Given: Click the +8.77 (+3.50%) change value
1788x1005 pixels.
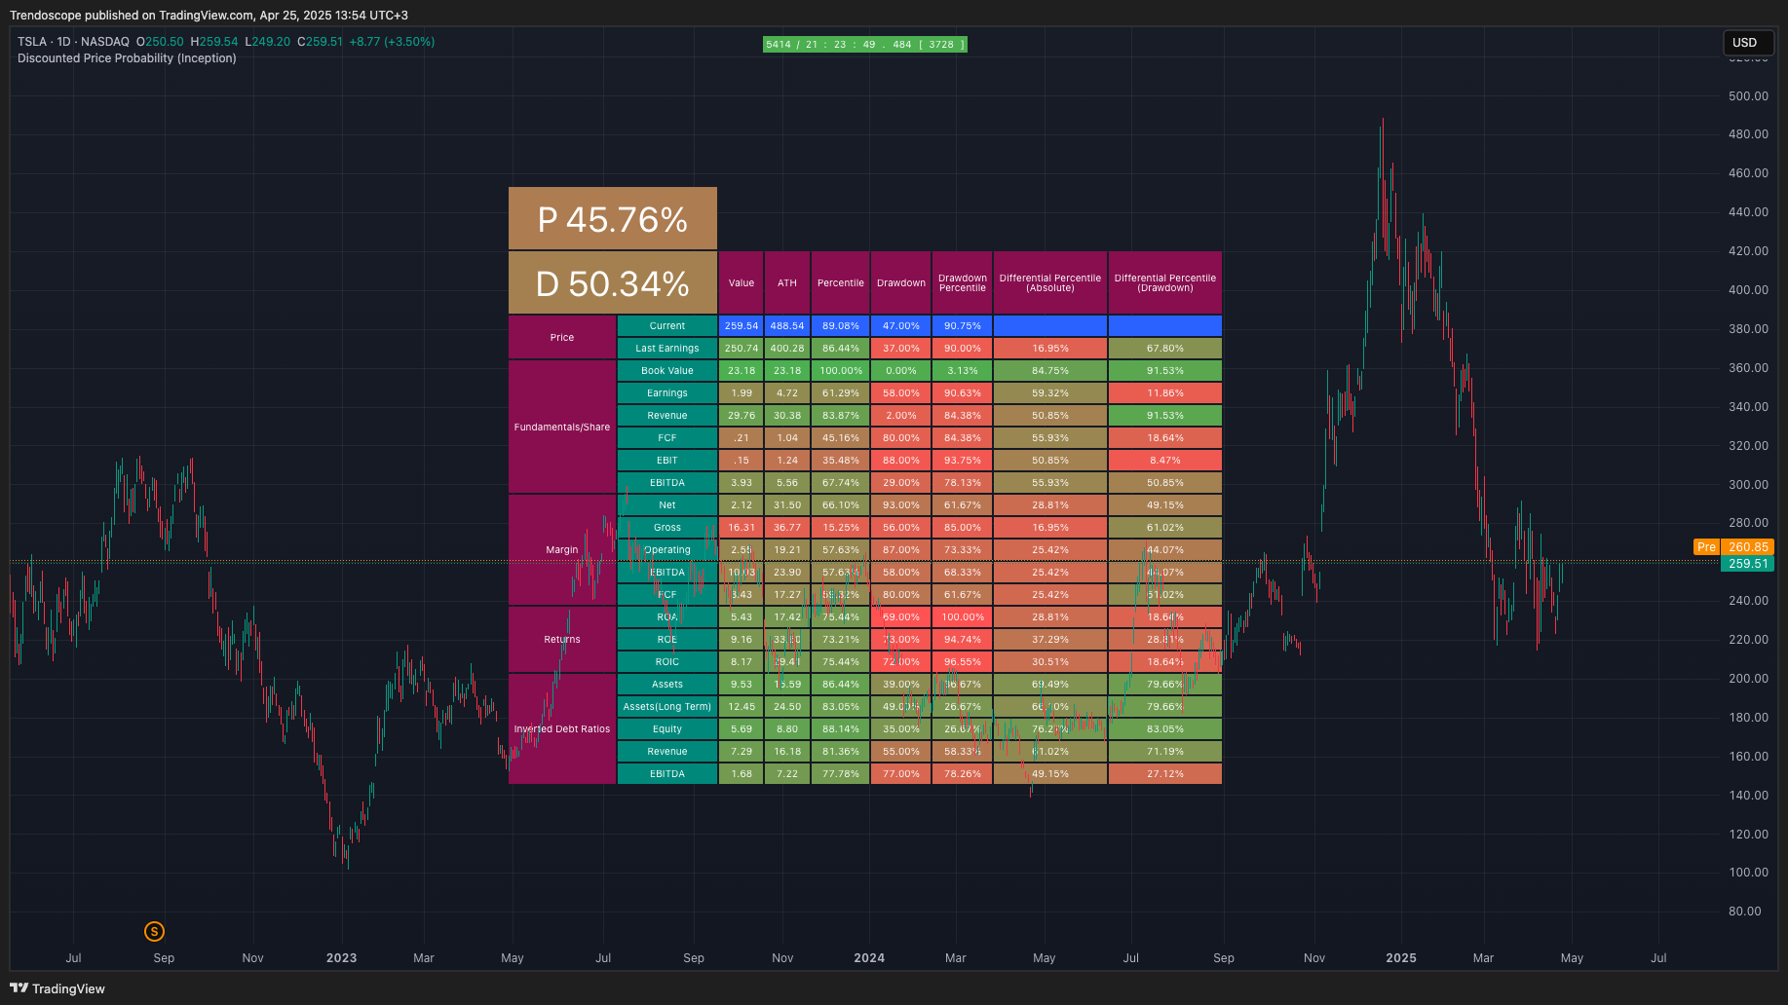Looking at the screenshot, I should coord(392,42).
